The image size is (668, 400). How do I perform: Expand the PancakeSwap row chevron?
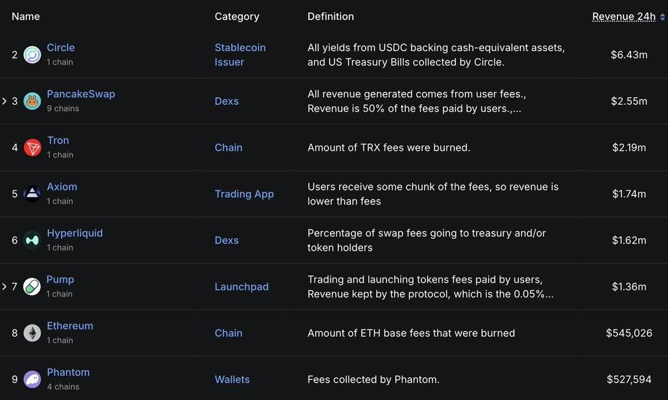tap(5, 101)
